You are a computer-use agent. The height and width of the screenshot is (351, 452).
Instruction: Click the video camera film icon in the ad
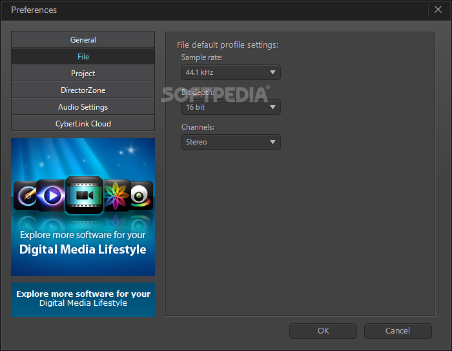(84, 196)
